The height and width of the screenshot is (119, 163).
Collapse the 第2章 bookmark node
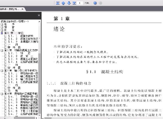pyautogui.click(x=2, y=50)
